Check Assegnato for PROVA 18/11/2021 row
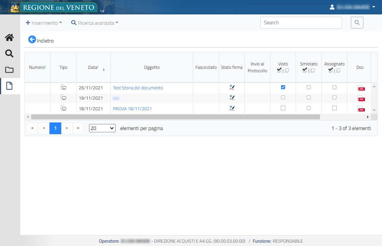382x246 pixels. pyautogui.click(x=334, y=108)
